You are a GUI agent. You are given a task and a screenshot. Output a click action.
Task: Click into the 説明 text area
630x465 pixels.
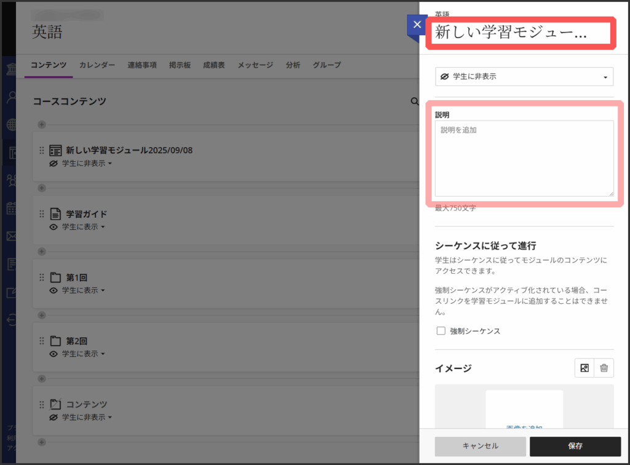point(524,159)
